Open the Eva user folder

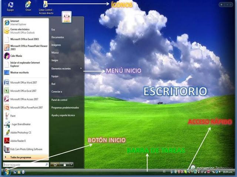(x=53, y=30)
